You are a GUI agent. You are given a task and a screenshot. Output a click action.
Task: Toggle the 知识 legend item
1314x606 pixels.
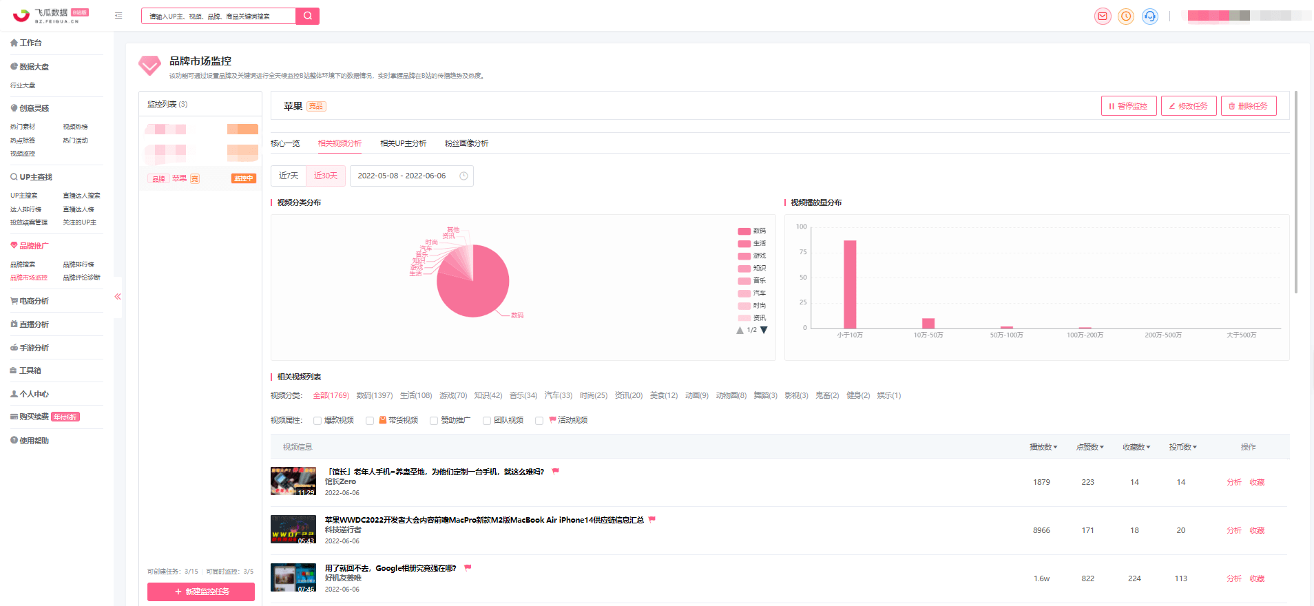point(751,269)
